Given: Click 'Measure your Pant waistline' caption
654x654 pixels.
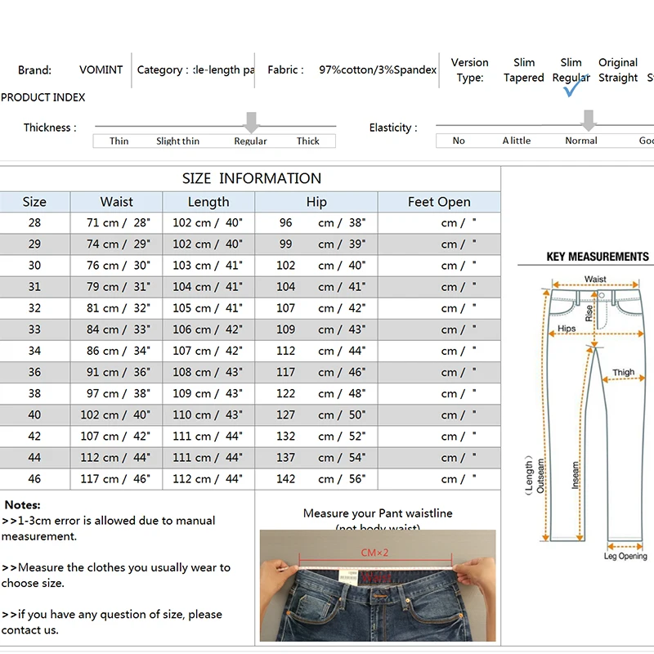Looking at the screenshot, I should [378, 513].
